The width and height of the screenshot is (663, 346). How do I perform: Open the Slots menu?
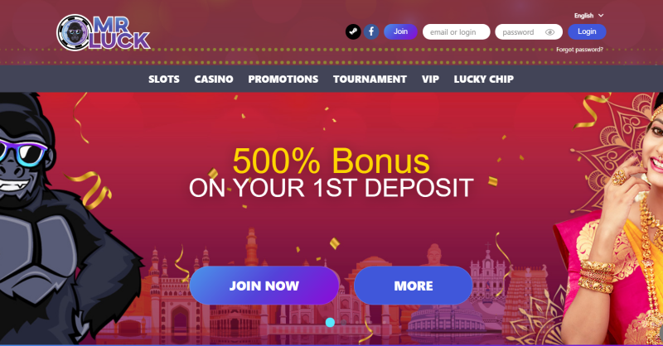164,79
